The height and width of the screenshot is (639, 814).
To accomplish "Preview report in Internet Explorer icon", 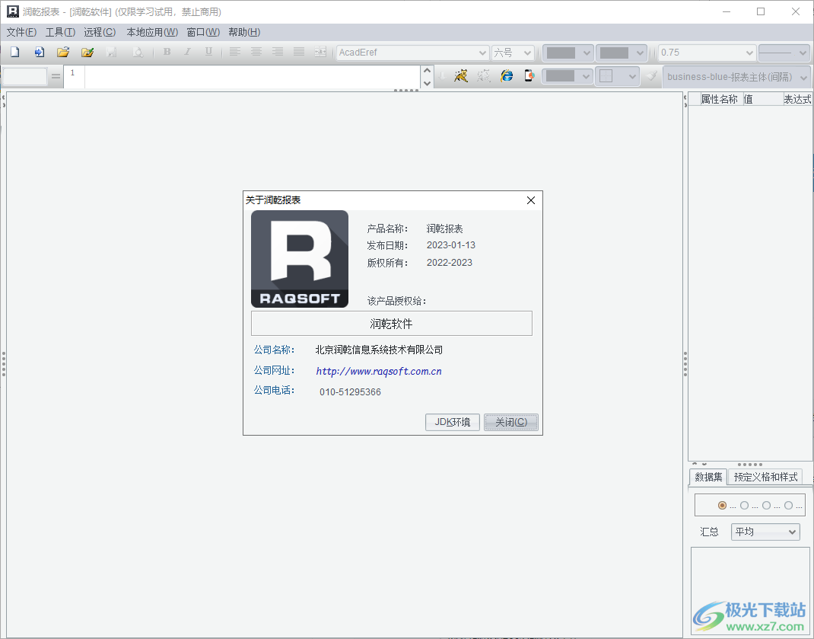I will tap(507, 76).
